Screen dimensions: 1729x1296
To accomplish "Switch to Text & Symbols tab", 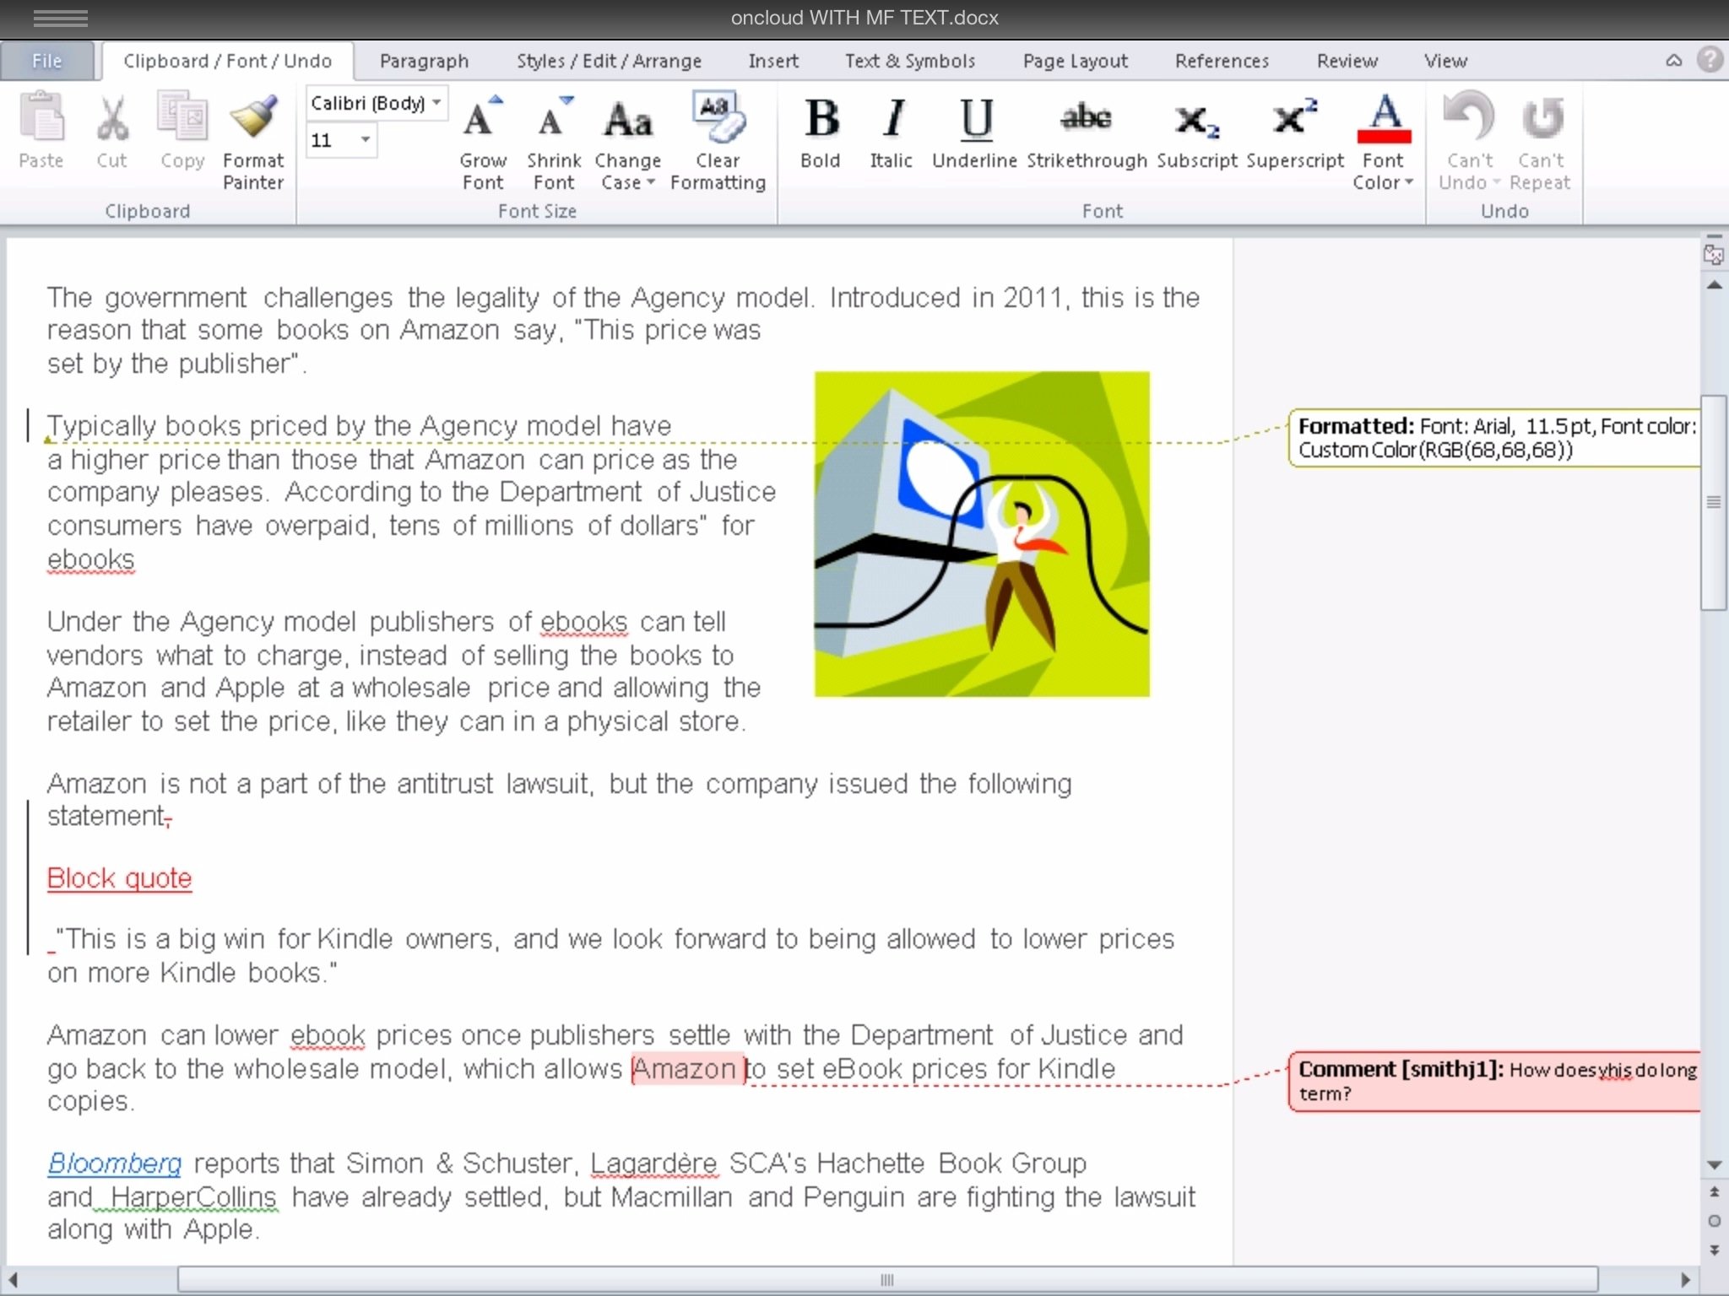I will click(x=910, y=61).
